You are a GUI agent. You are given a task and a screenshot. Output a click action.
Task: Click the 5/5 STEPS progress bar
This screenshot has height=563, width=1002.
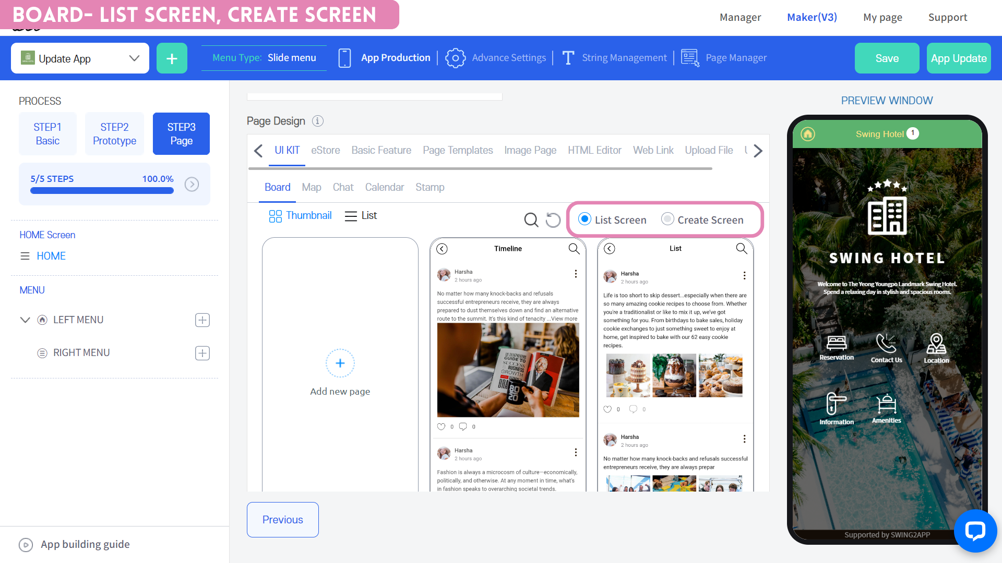click(102, 190)
